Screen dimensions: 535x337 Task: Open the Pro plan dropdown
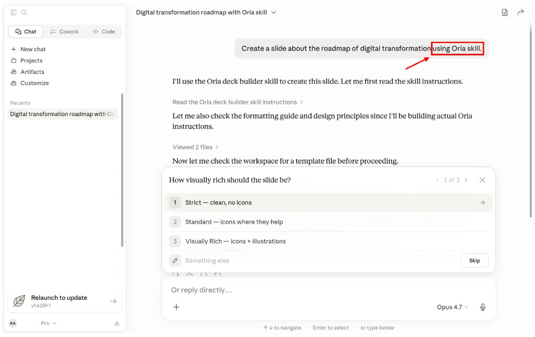pos(49,323)
